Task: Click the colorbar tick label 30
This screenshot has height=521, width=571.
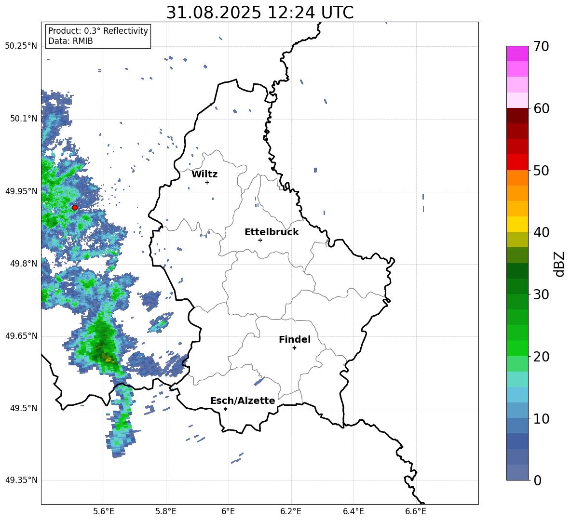Action: [x=541, y=294]
